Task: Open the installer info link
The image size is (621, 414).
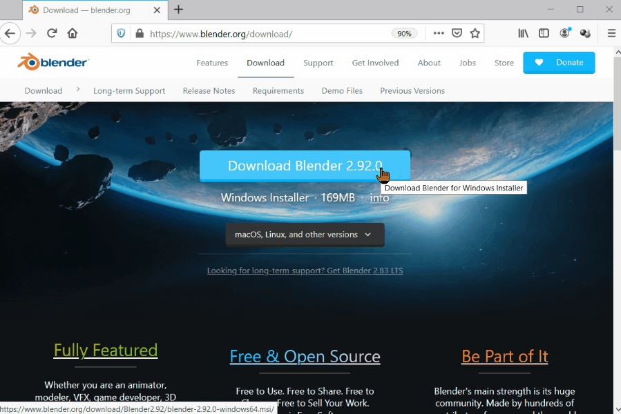Action: [x=379, y=197]
